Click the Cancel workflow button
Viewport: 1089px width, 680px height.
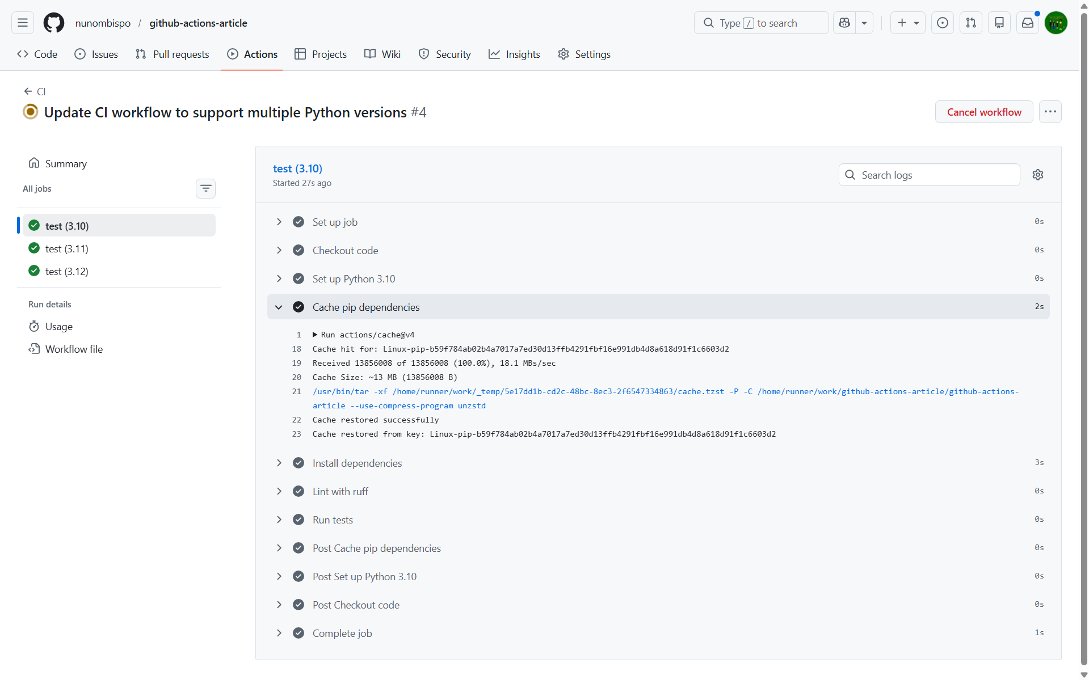[x=983, y=112]
